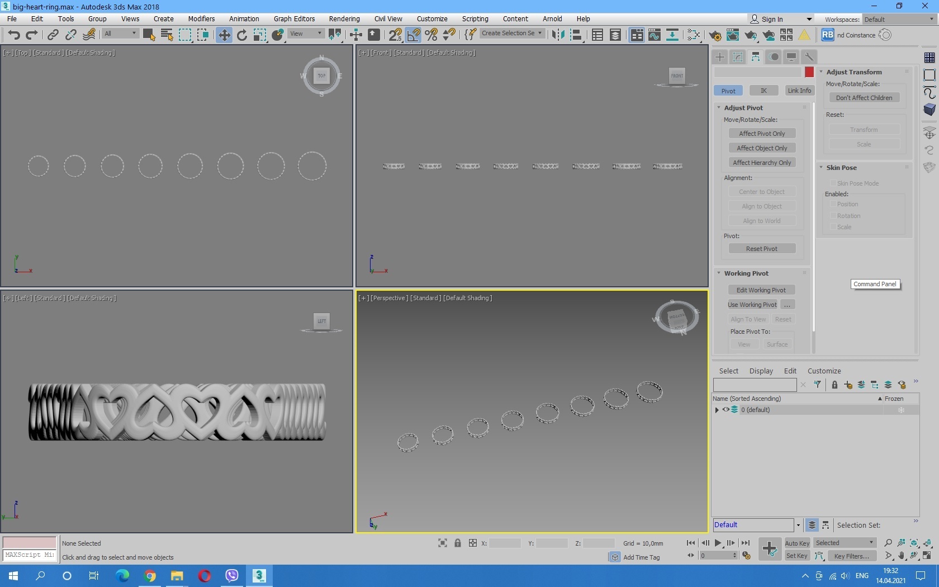This screenshot has height=587, width=939.
Task: Open the key mode Selected dropdown
Action: point(845,543)
